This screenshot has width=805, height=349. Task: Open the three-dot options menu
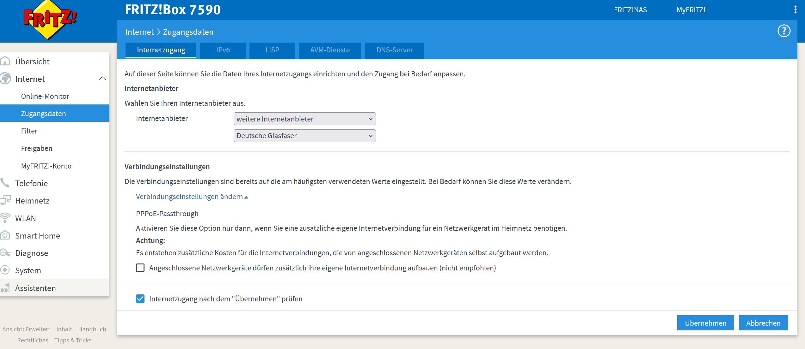click(x=795, y=10)
